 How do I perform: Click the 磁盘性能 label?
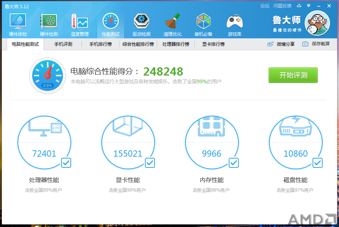(x=295, y=180)
